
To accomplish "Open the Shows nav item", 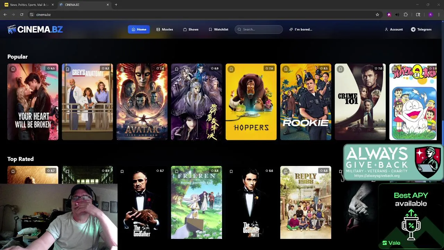I will tap(191, 30).
